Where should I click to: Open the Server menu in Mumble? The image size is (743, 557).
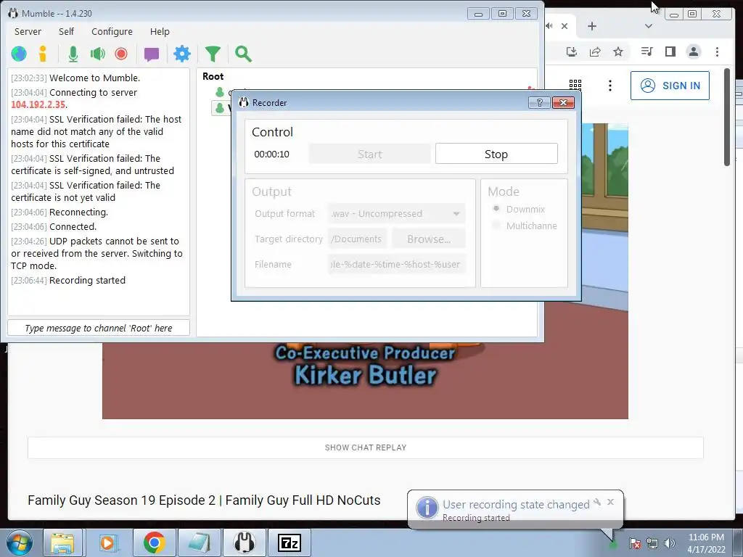(x=28, y=32)
